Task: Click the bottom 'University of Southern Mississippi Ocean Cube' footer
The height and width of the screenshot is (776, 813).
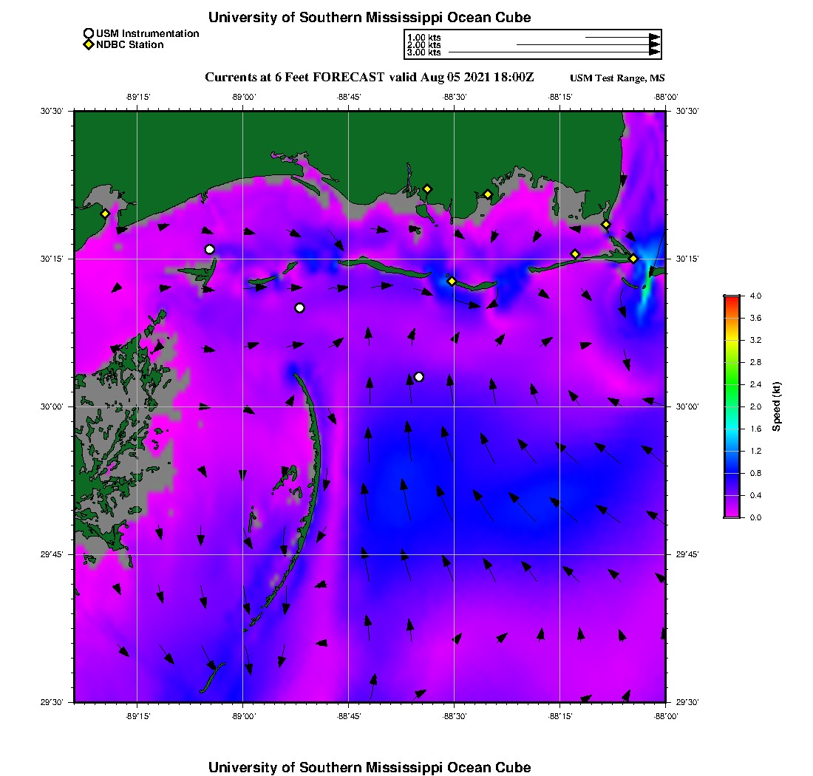Action: (370, 767)
